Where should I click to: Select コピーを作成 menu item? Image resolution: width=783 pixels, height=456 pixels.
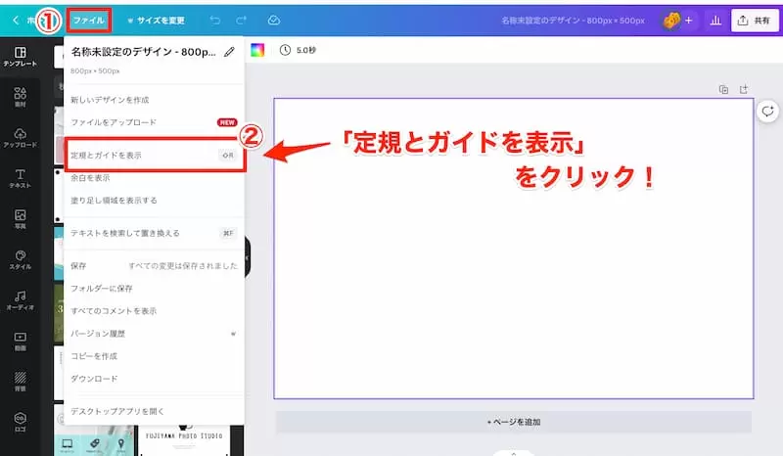coord(155,356)
